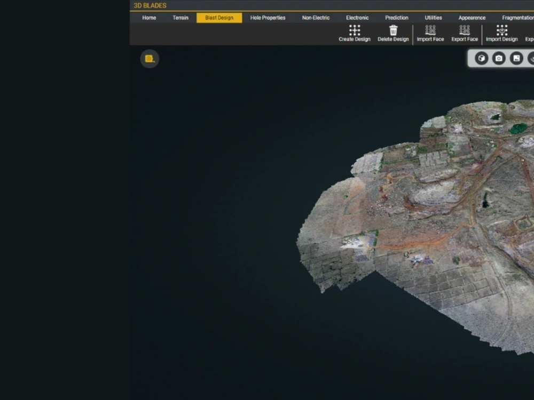Switch to the Prediction tab

[x=396, y=18]
